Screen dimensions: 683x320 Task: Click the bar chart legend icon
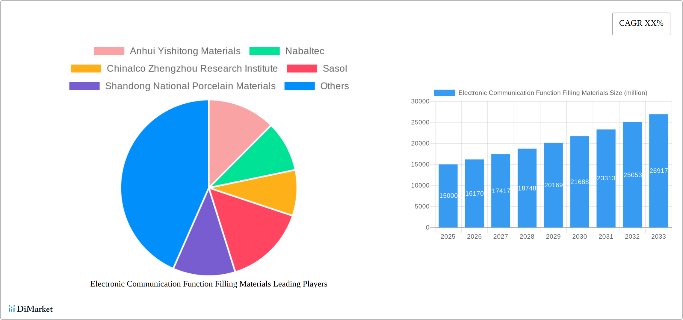pyautogui.click(x=445, y=93)
